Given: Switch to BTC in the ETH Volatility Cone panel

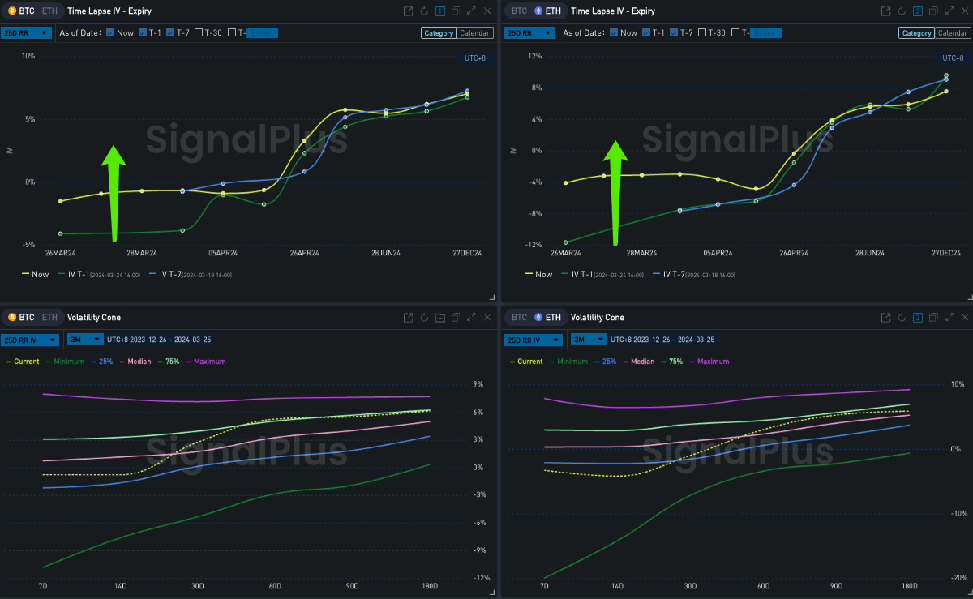Looking at the screenshot, I should [x=520, y=318].
